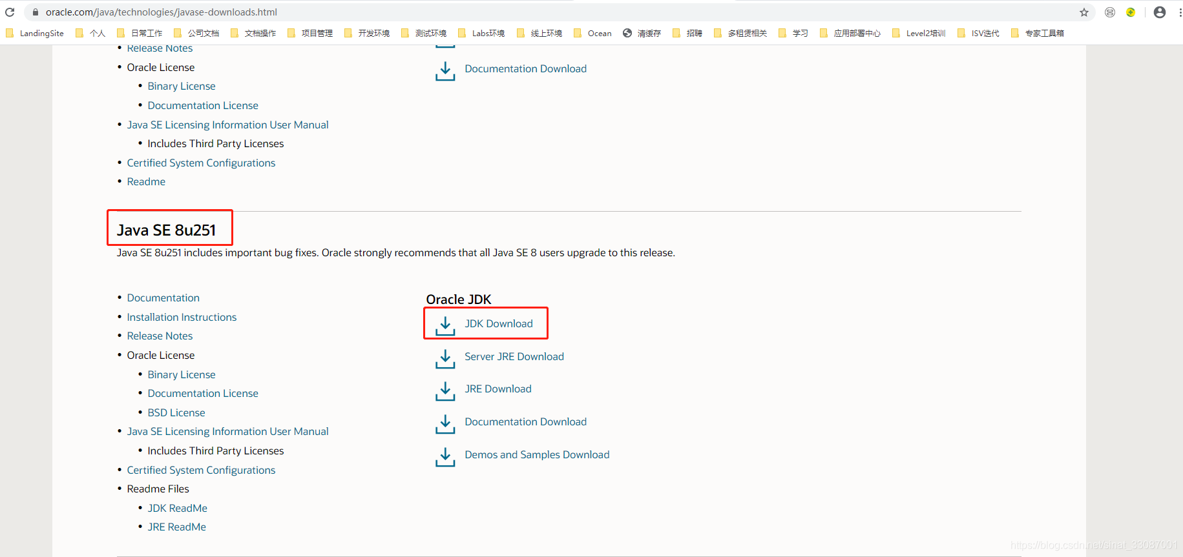
Task: Expand the Ocean bookmark folder
Action: coord(592,34)
